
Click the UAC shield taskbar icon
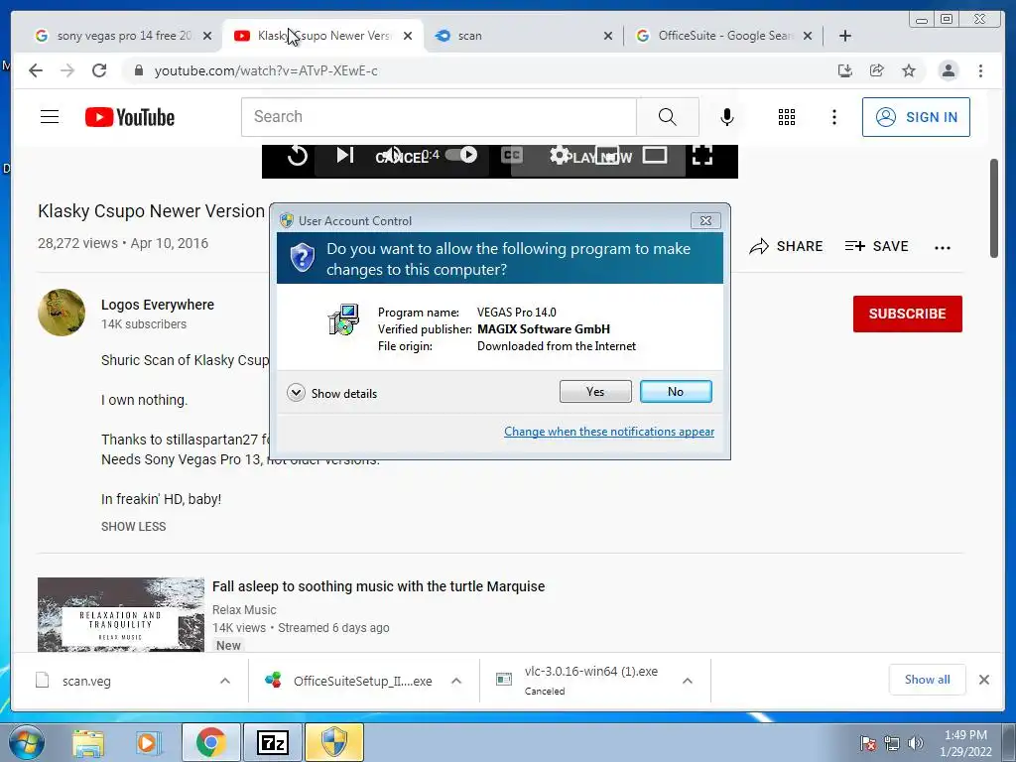pyautogui.click(x=334, y=742)
